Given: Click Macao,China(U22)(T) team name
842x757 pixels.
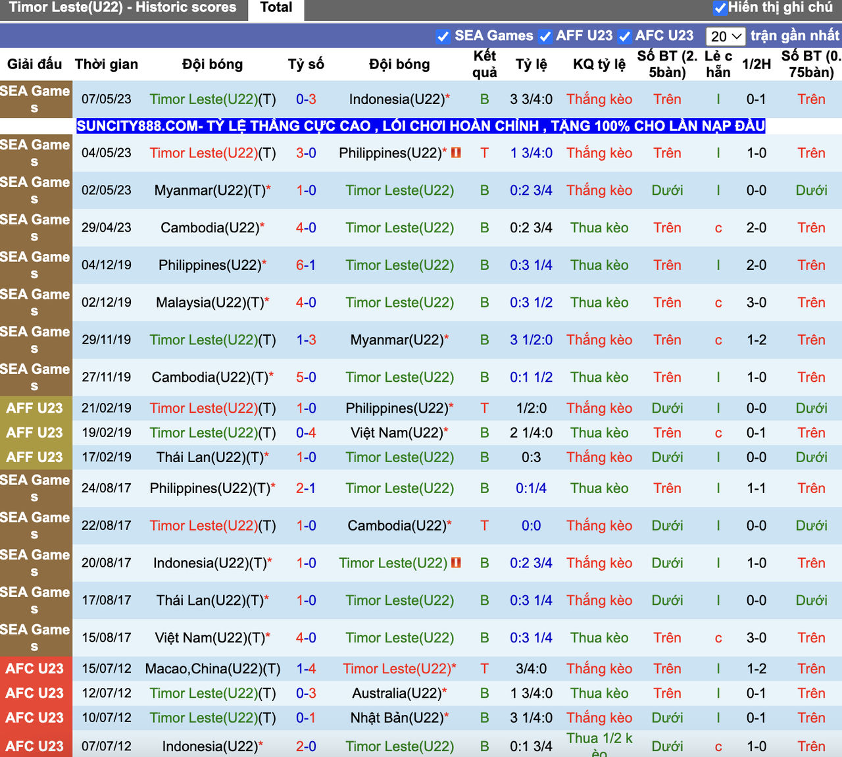Looking at the screenshot, I should coord(212,669).
